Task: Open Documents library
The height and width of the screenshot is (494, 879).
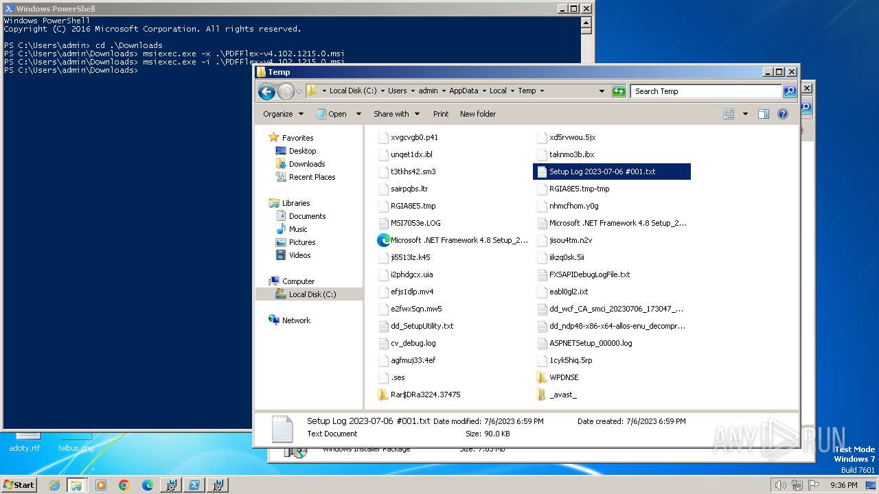Action: [307, 216]
